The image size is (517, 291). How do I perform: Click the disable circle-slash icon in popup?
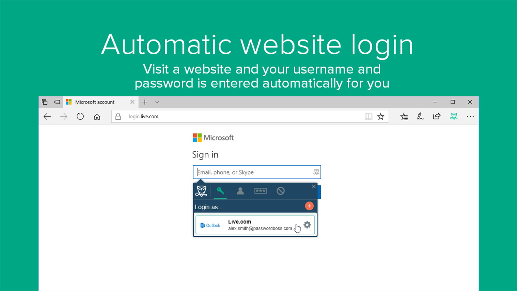pyautogui.click(x=280, y=191)
